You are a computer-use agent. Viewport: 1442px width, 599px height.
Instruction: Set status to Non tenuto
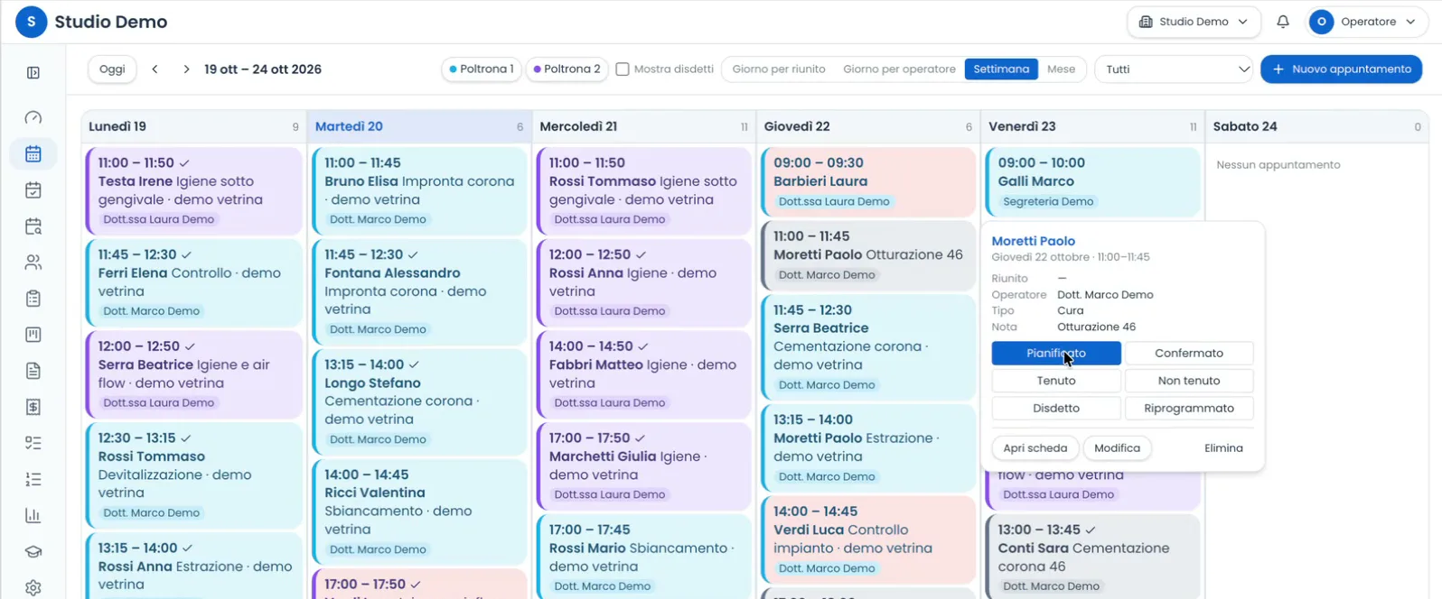click(x=1189, y=381)
